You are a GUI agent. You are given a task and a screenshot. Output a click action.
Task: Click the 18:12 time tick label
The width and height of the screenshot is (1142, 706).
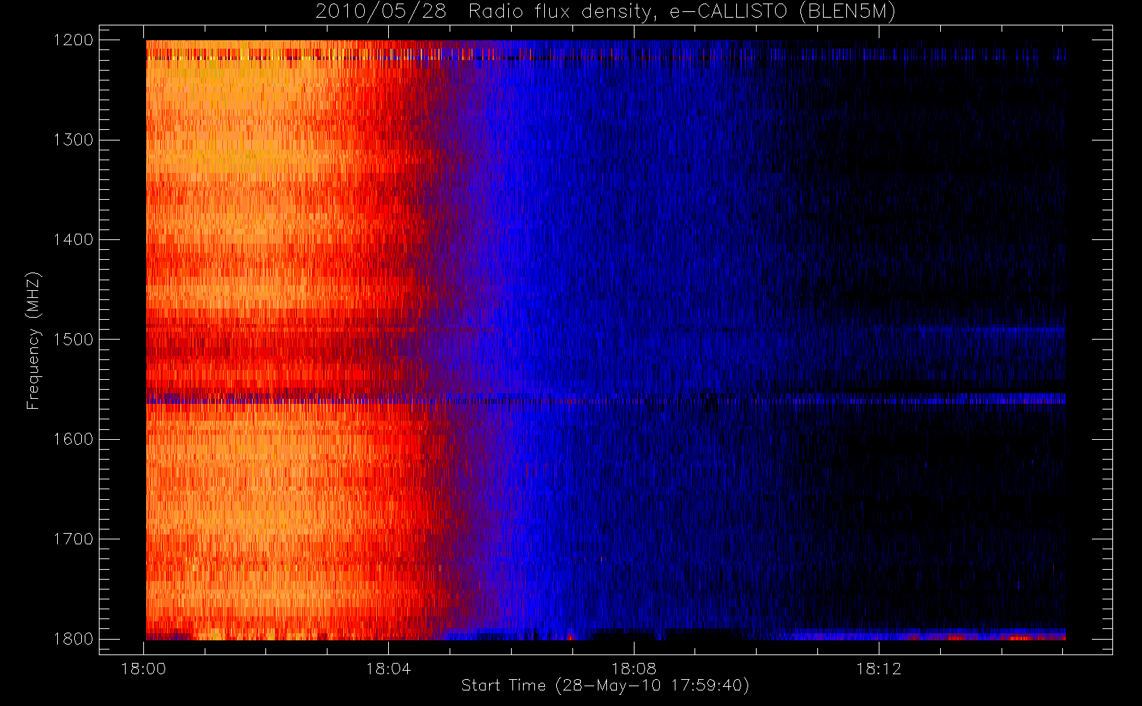click(x=879, y=669)
